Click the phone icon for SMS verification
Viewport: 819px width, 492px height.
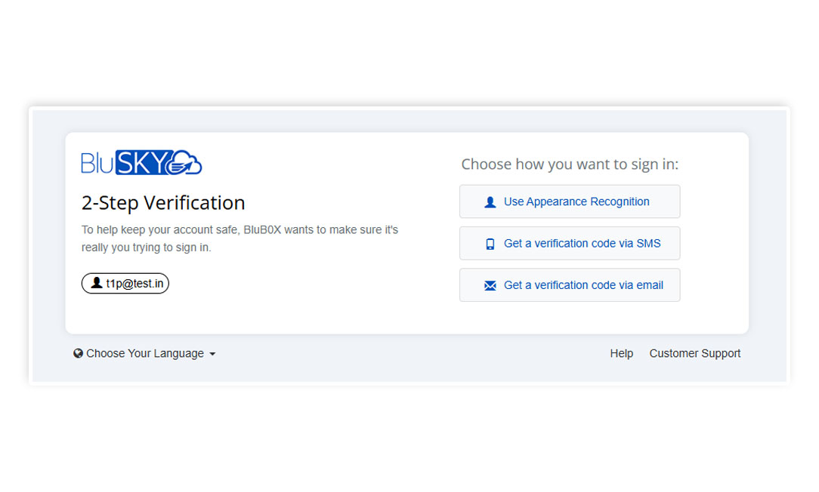(x=490, y=244)
